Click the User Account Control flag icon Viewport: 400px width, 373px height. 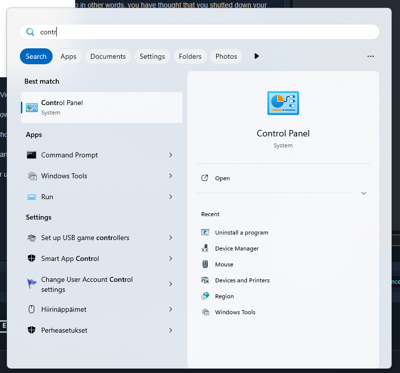coord(32,284)
